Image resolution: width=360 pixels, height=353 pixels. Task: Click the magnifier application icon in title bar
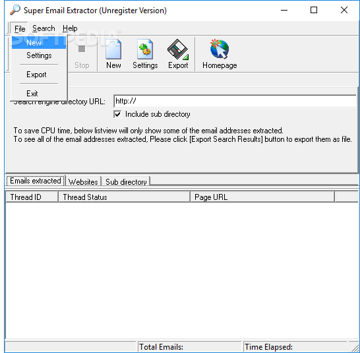click(15, 10)
